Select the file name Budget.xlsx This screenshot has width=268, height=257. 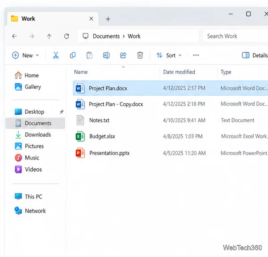pos(102,136)
